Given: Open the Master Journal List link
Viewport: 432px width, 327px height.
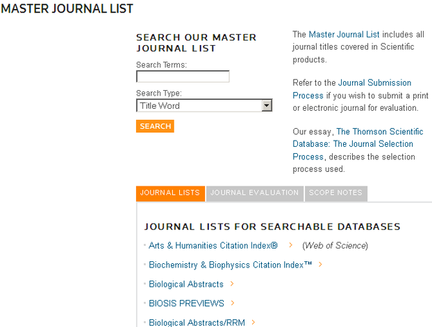Looking at the screenshot, I should point(344,34).
